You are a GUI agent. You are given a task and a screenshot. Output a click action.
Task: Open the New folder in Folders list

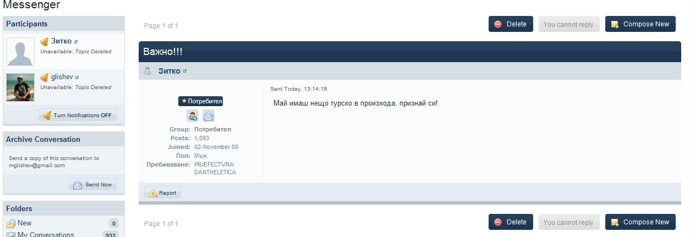[25, 223]
